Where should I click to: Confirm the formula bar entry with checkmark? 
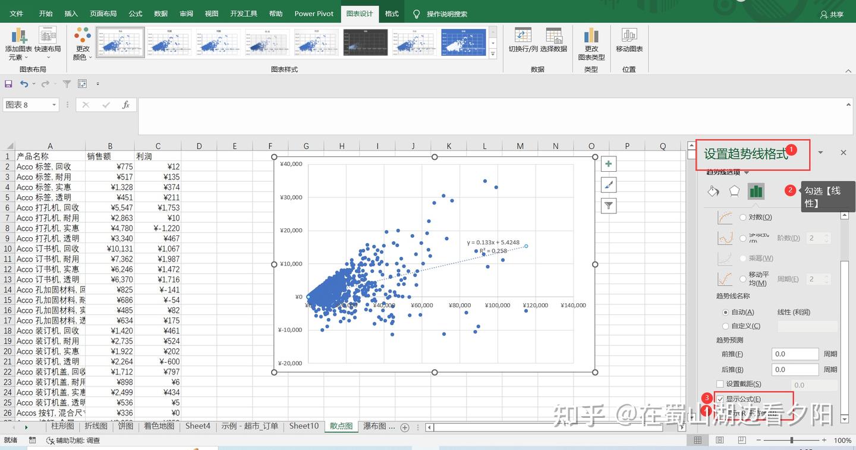tap(106, 105)
